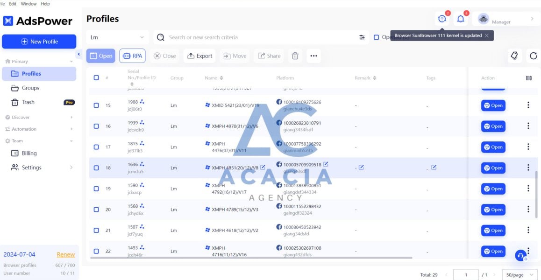The width and height of the screenshot is (541, 280).
Task: Collapse the Primary section
Action: tap(71, 62)
